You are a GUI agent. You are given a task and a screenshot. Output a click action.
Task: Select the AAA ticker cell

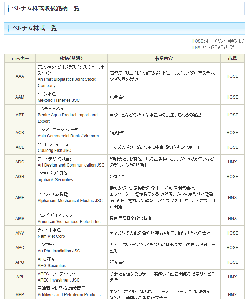(20, 76)
